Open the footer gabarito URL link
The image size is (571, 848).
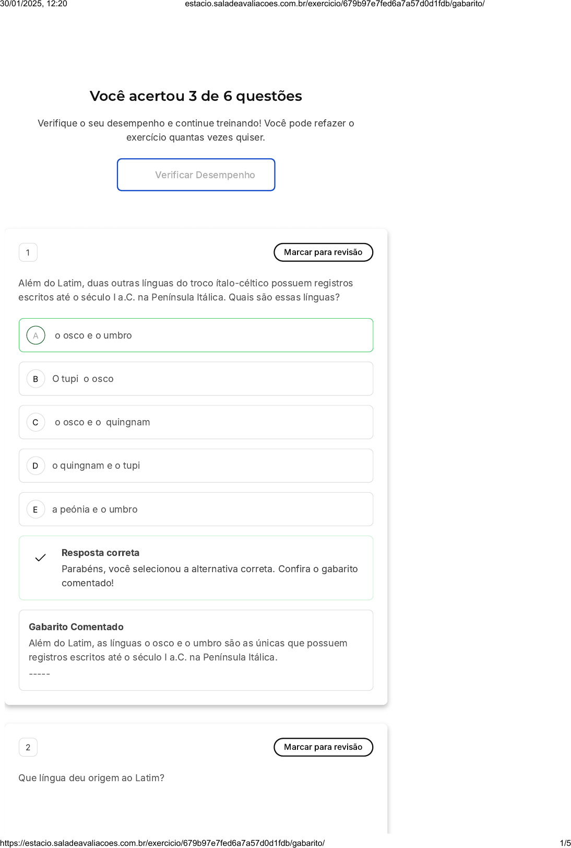162,843
